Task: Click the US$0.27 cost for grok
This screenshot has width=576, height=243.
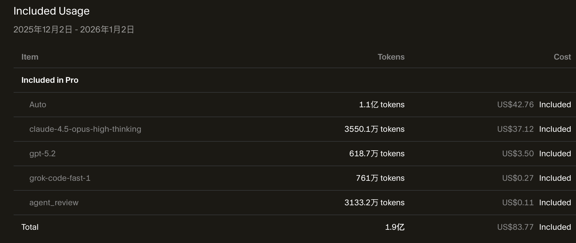Action: pos(518,178)
